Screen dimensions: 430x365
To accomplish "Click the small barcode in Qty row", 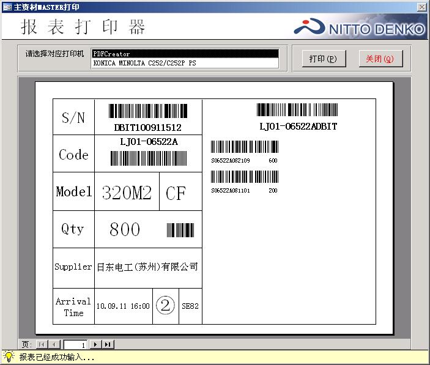I will tap(180, 230).
